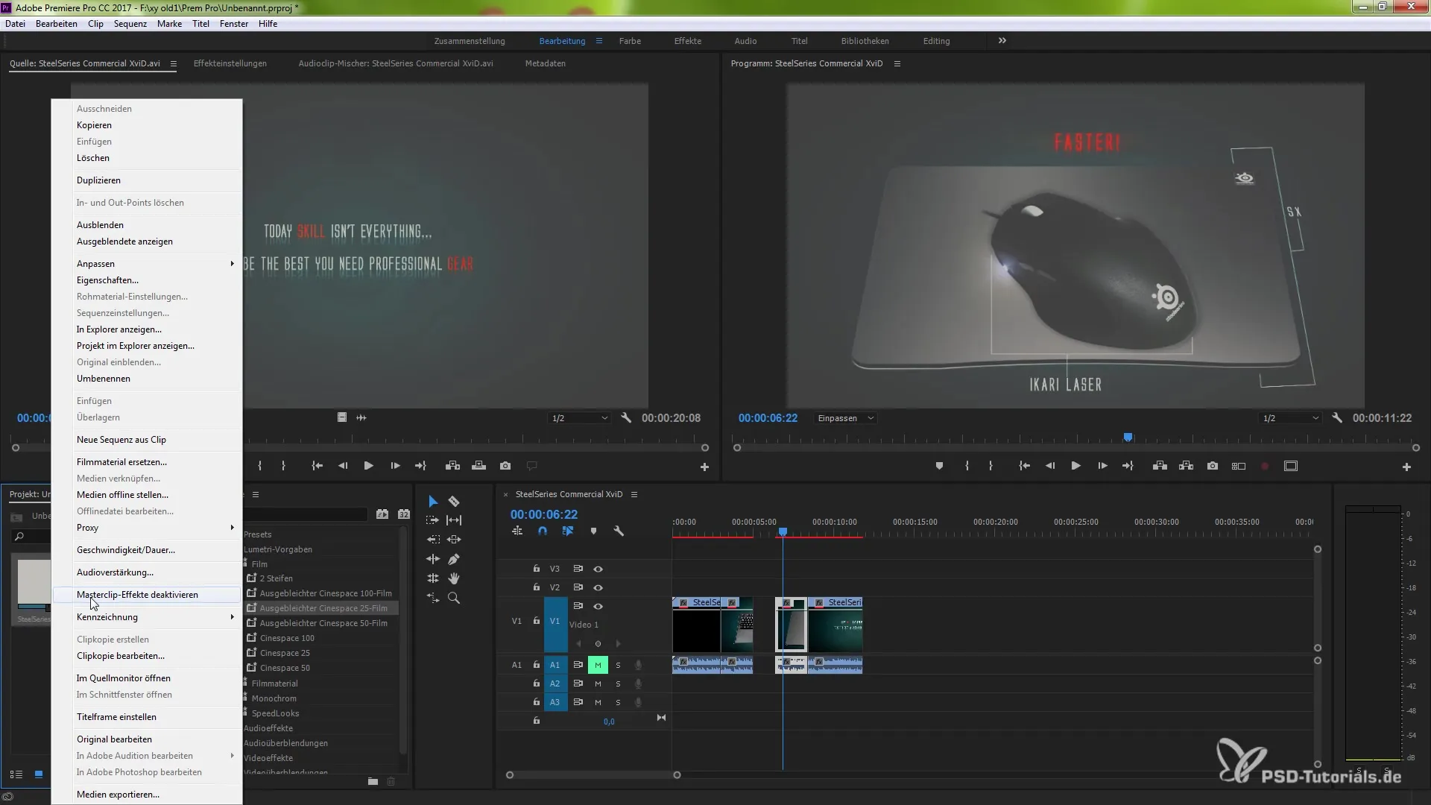The width and height of the screenshot is (1431, 805).
Task: Toggle timeline snap magnet icon
Action: point(543,531)
